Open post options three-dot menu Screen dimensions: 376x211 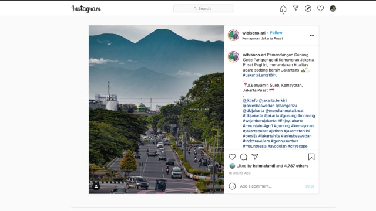point(312,35)
